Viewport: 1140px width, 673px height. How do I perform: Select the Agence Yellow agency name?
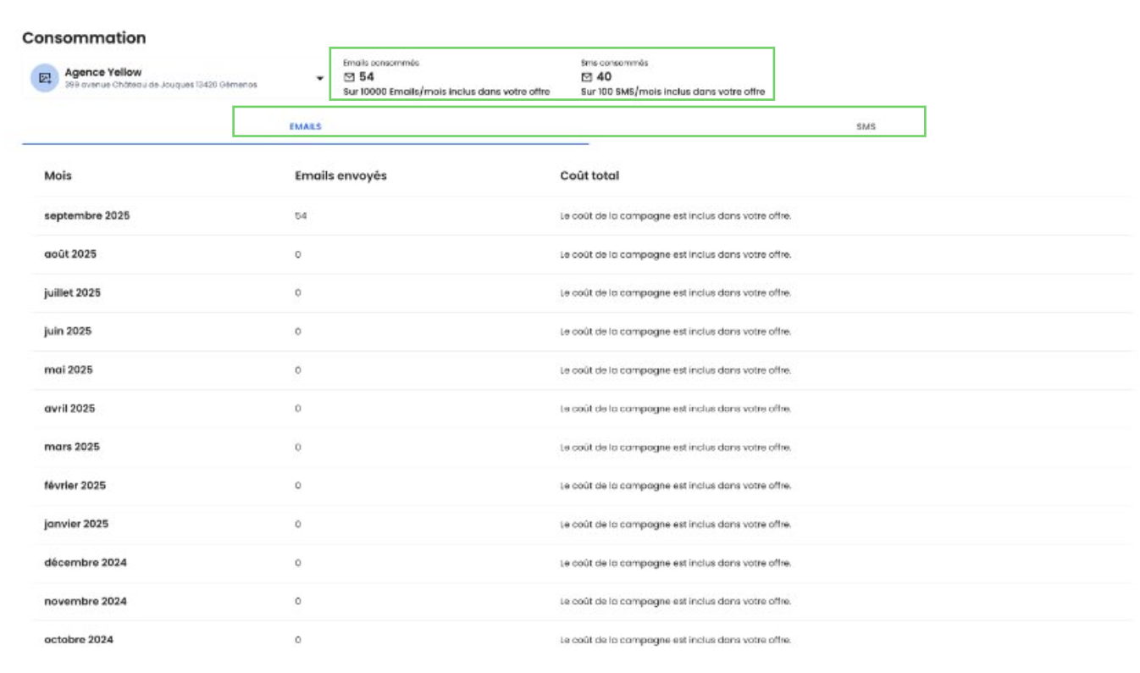103,72
